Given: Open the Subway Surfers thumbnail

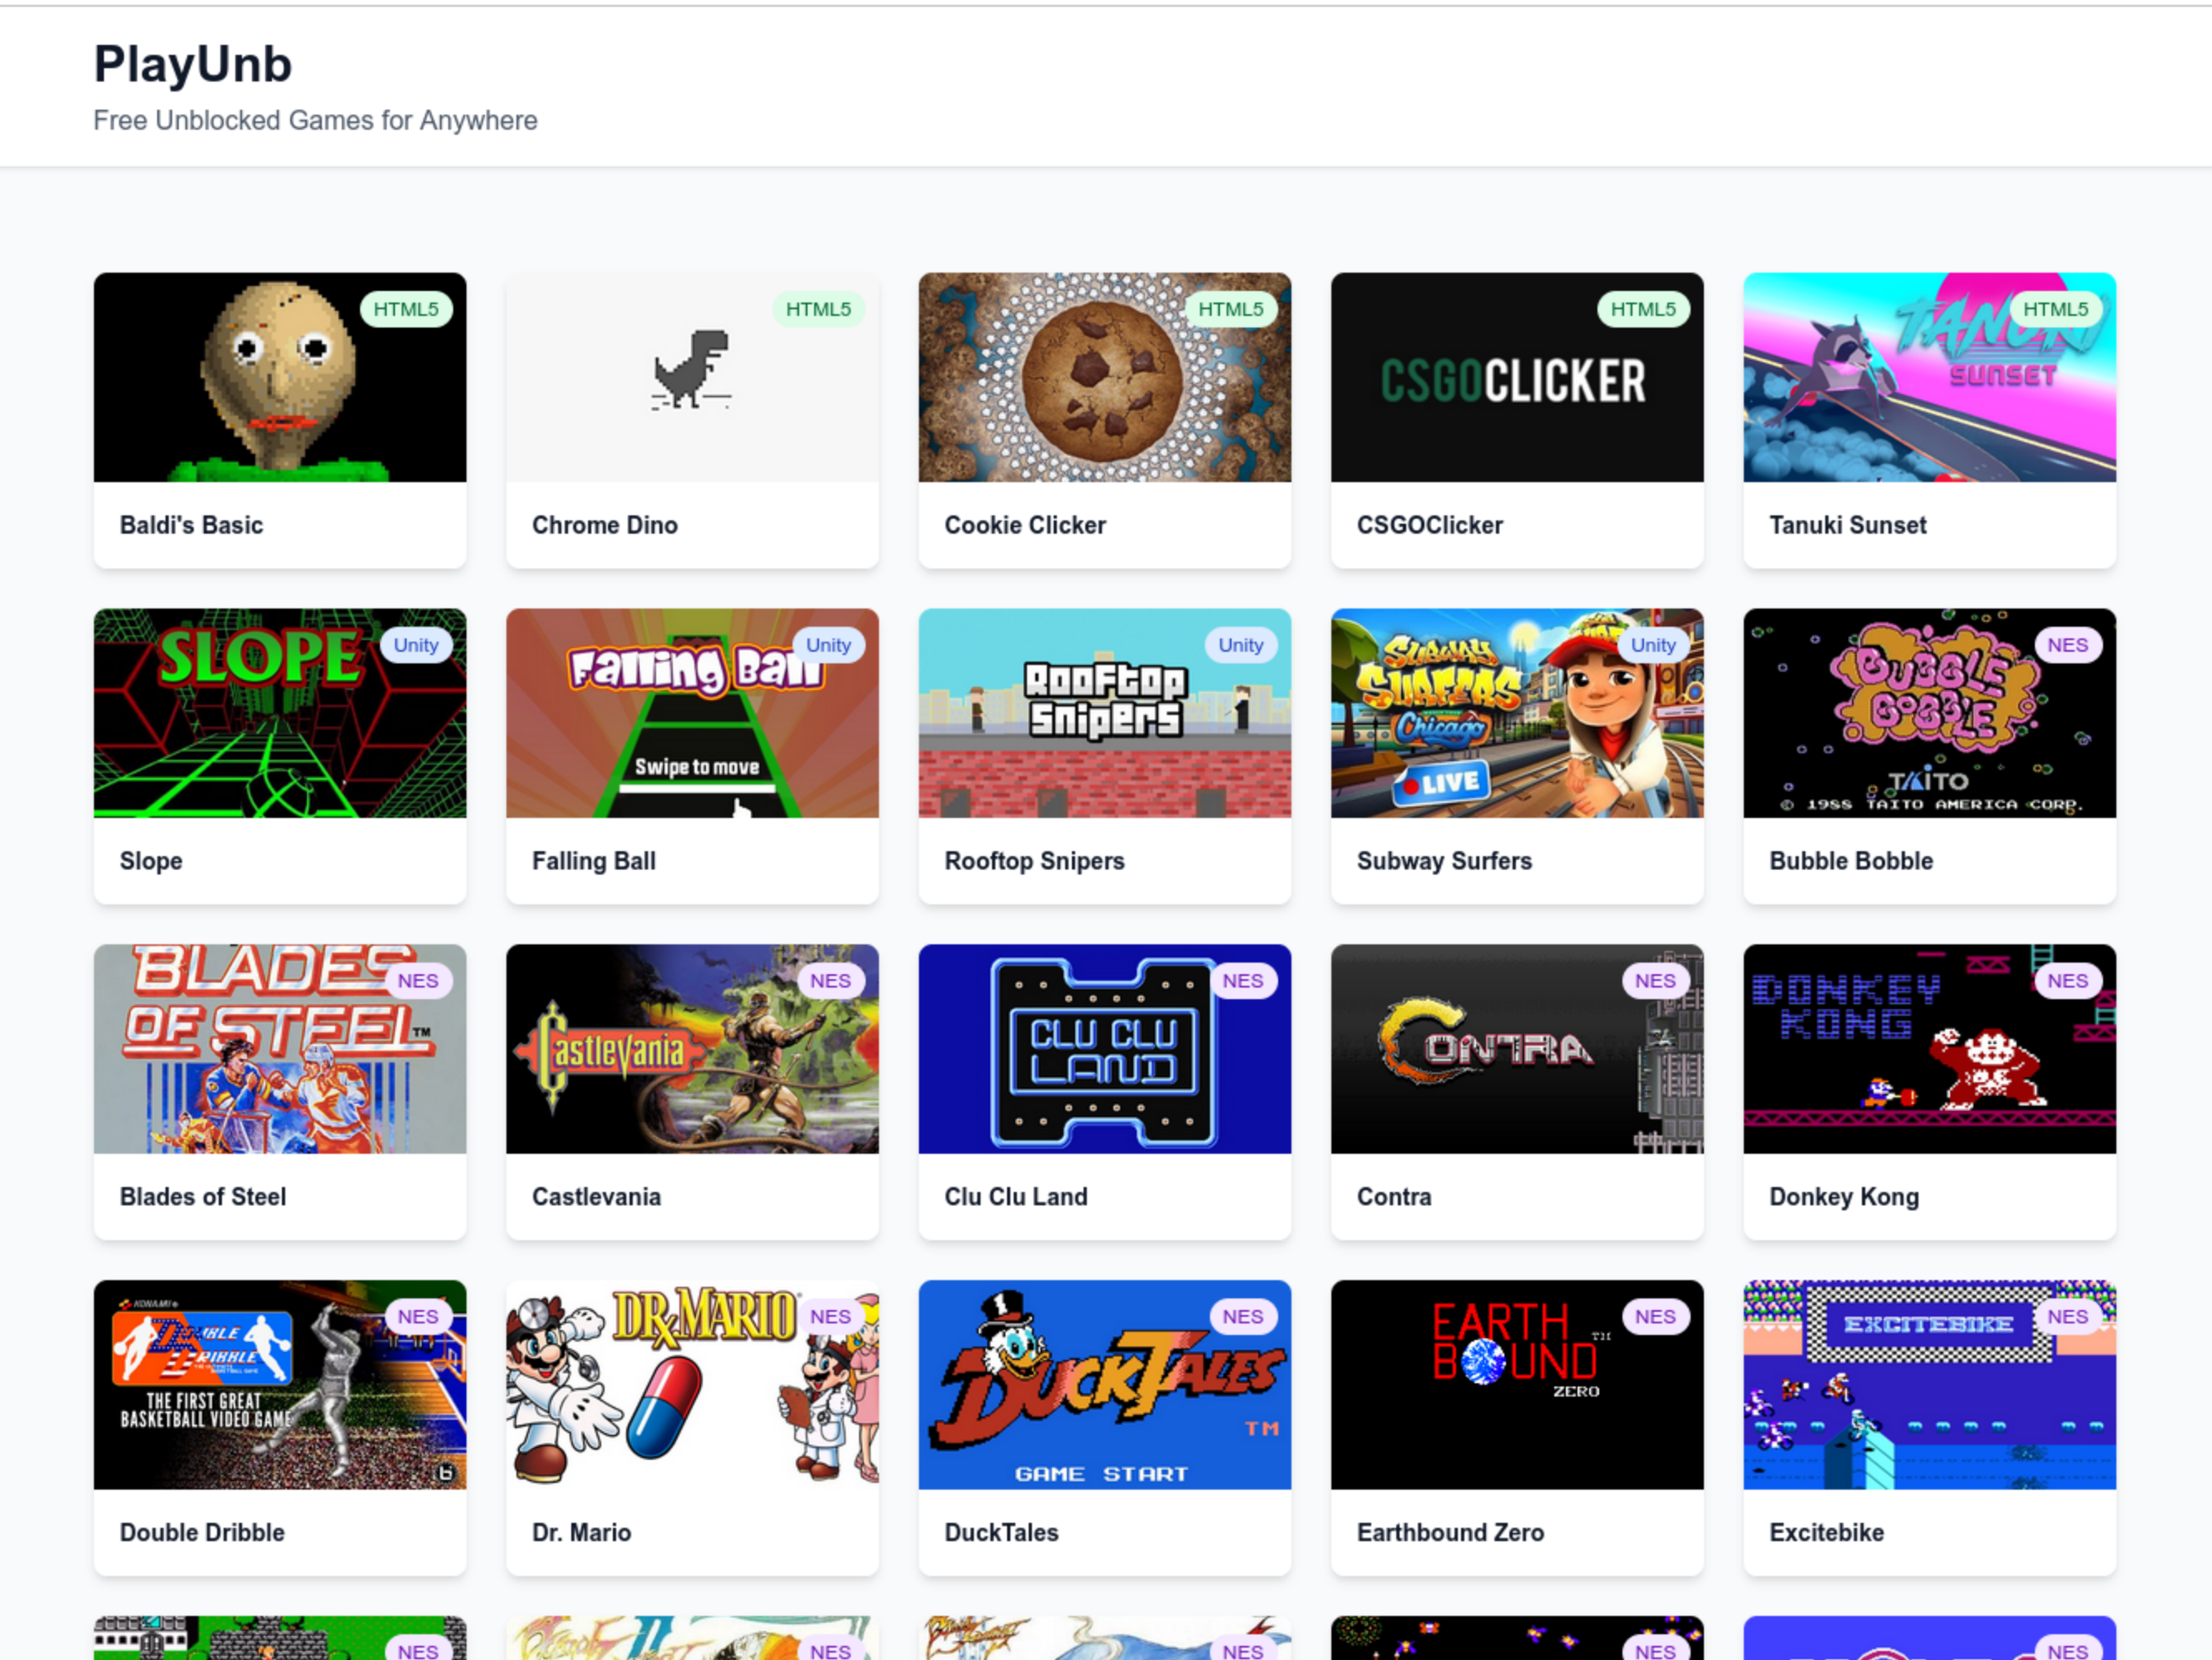Looking at the screenshot, I should pos(1517,712).
